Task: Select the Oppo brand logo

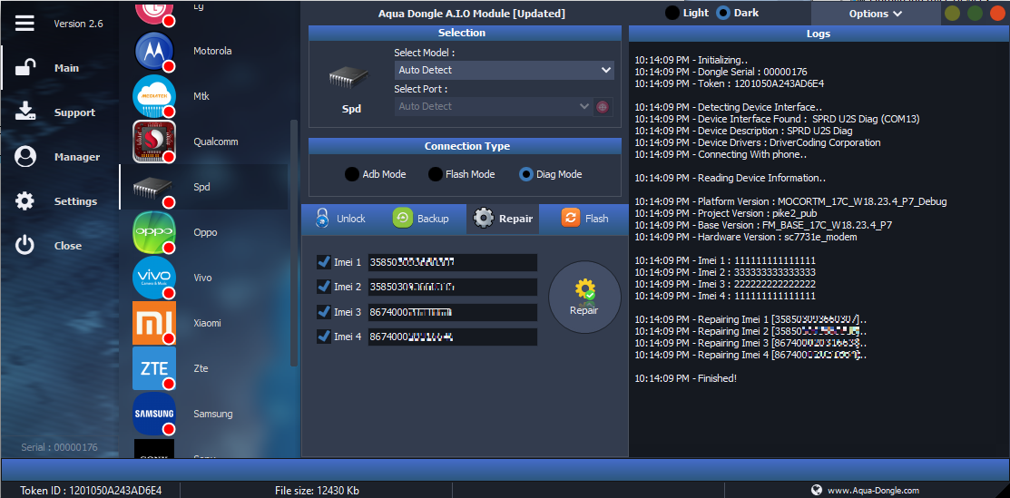Action: [154, 232]
